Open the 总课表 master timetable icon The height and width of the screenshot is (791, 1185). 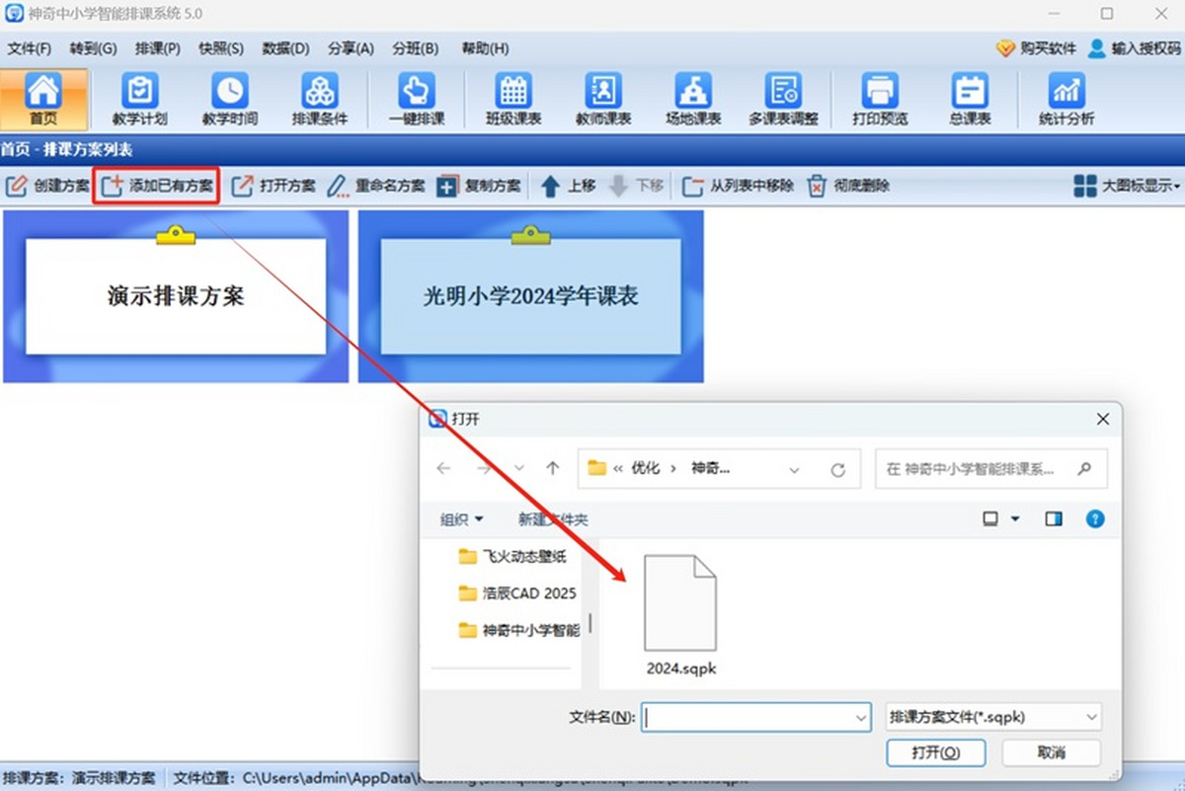click(x=970, y=100)
